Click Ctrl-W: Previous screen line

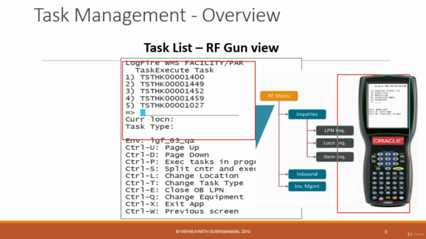pyautogui.click(x=182, y=211)
